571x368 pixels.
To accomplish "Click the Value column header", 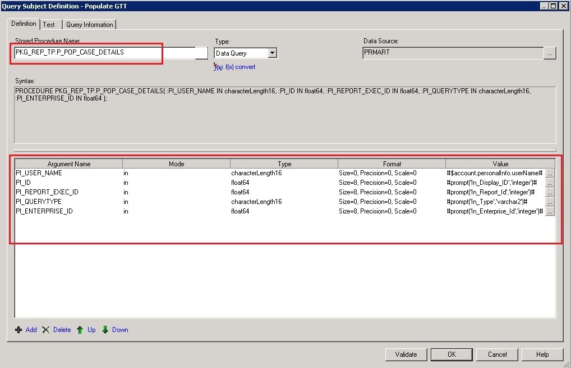I will (x=500, y=163).
